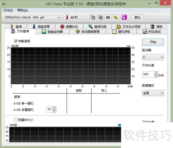Open 错误扫描 tab with magnifier icon

coord(98,27)
